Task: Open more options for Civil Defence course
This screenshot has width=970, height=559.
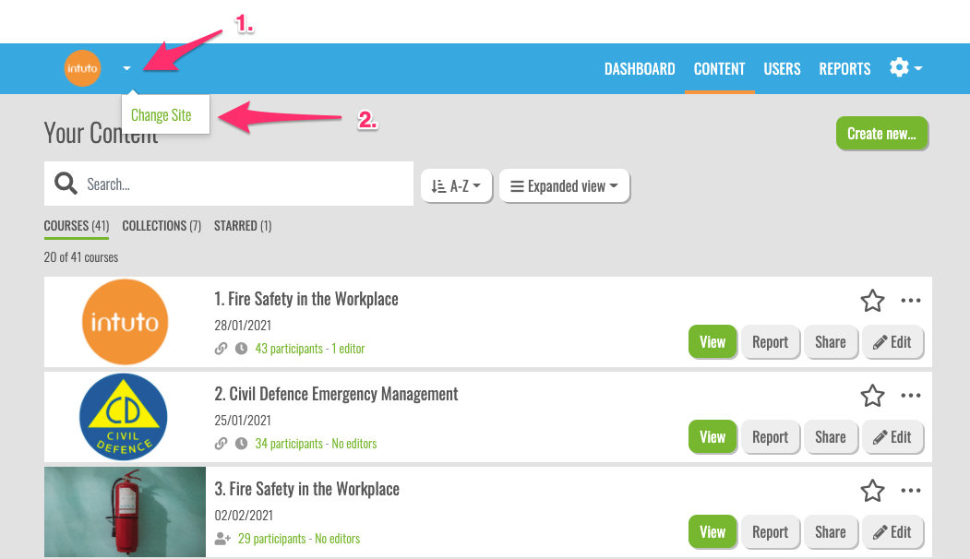Action: coord(911,396)
